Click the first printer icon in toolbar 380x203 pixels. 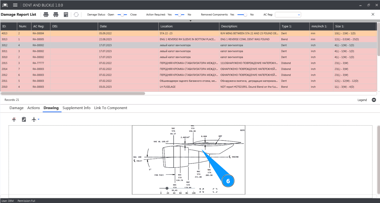coord(46,15)
